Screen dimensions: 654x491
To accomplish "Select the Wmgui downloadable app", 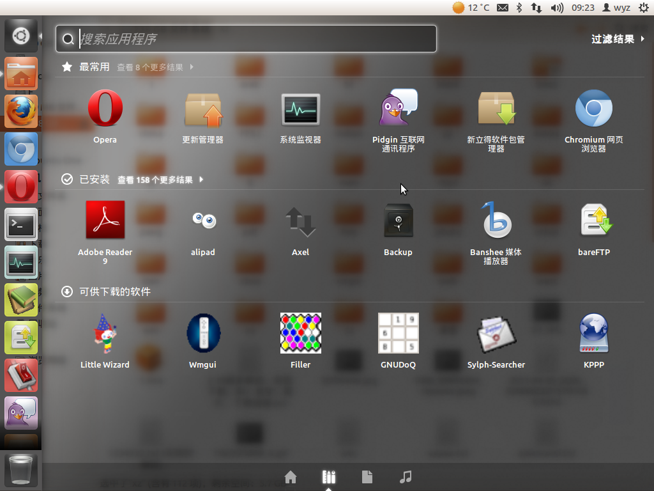I will pyautogui.click(x=202, y=341).
